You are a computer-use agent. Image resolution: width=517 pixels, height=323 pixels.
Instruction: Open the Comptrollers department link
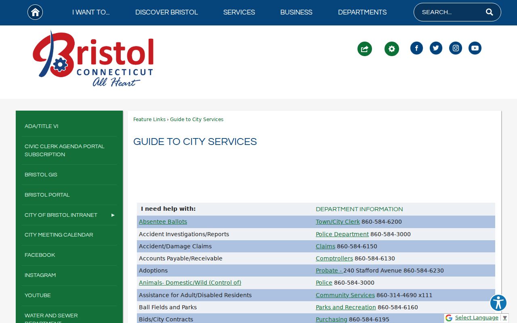[334, 258]
